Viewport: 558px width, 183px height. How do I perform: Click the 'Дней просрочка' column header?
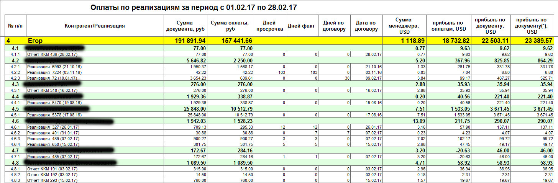coord(270,26)
